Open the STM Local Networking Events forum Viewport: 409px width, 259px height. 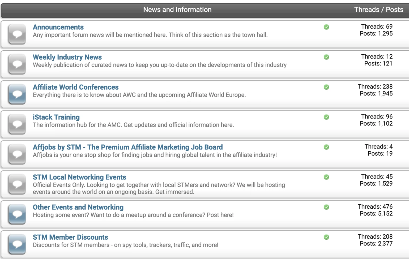pos(79,177)
